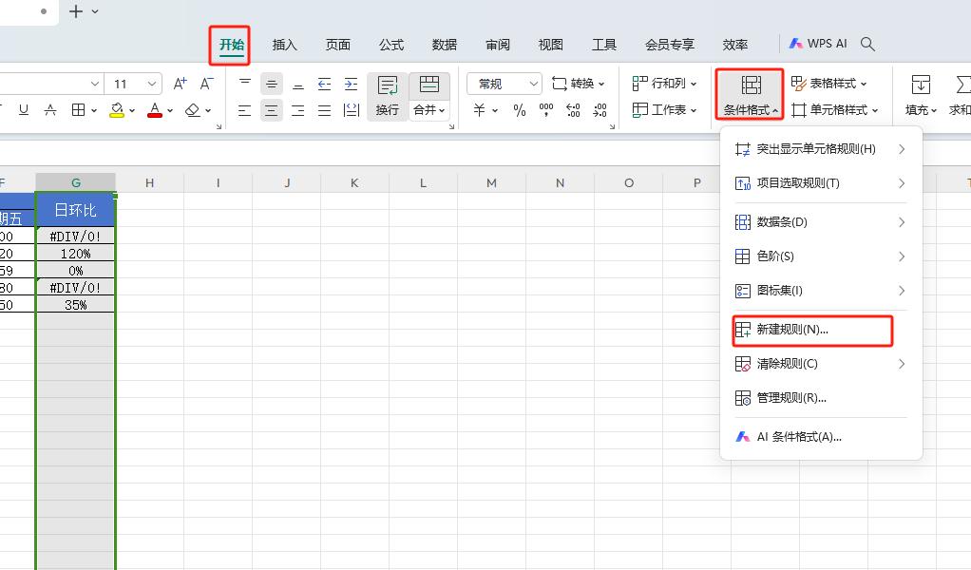Expand 突出显示单元格规则 submenu
The image size is (971, 570).
click(x=821, y=149)
